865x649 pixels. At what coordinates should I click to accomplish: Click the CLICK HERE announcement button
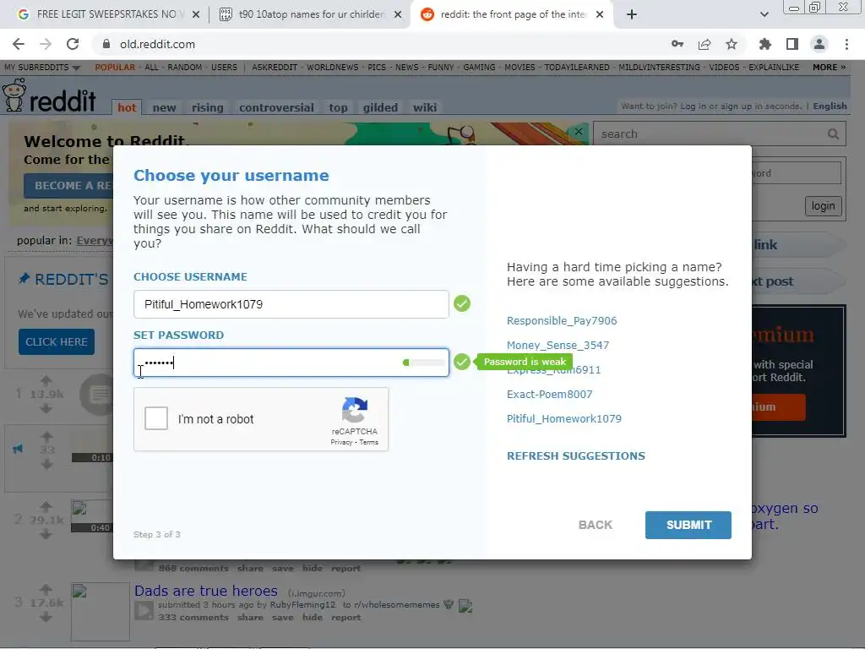pyautogui.click(x=57, y=341)
